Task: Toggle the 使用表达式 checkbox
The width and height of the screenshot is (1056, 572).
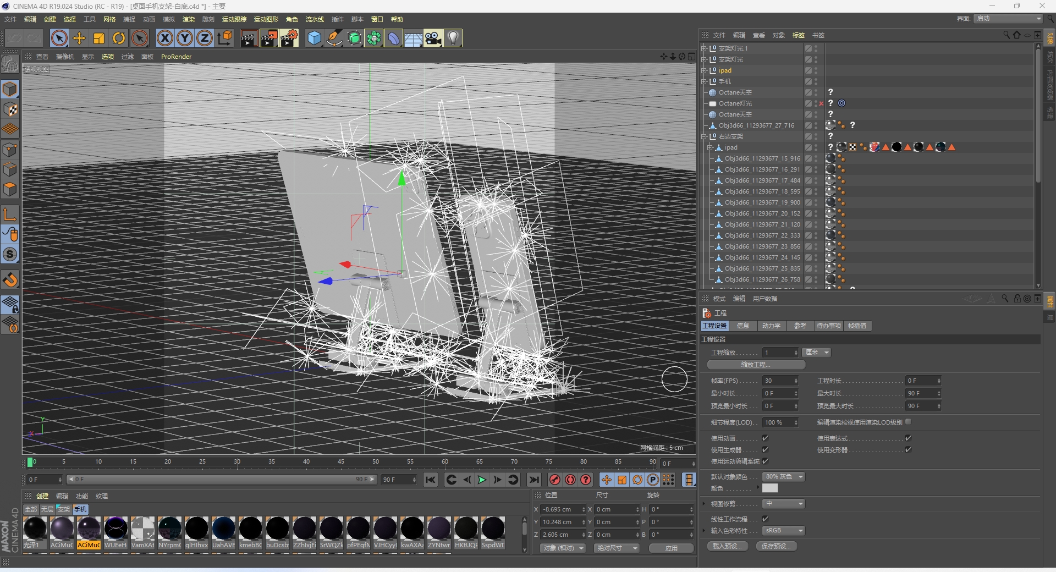Action: (x=908, y=438)
